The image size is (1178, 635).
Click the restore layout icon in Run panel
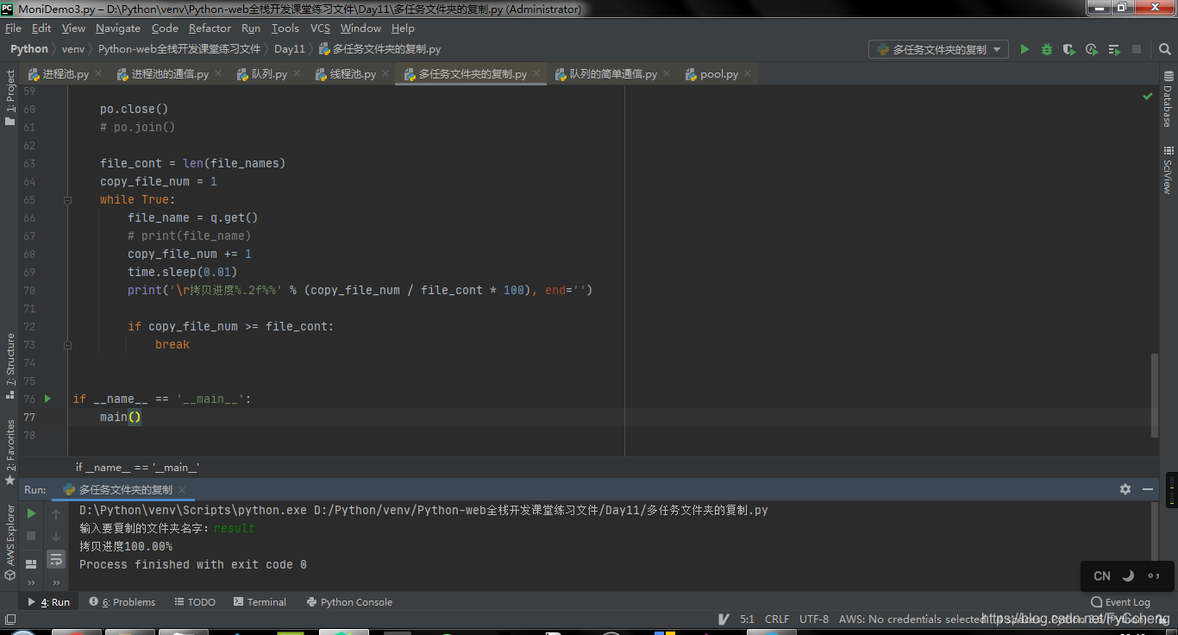(x=32, y=563)
